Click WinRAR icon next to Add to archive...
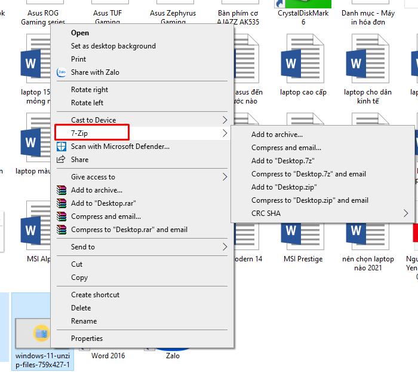Viewport: 418px width, 372px height. click(x=62, y=190)
